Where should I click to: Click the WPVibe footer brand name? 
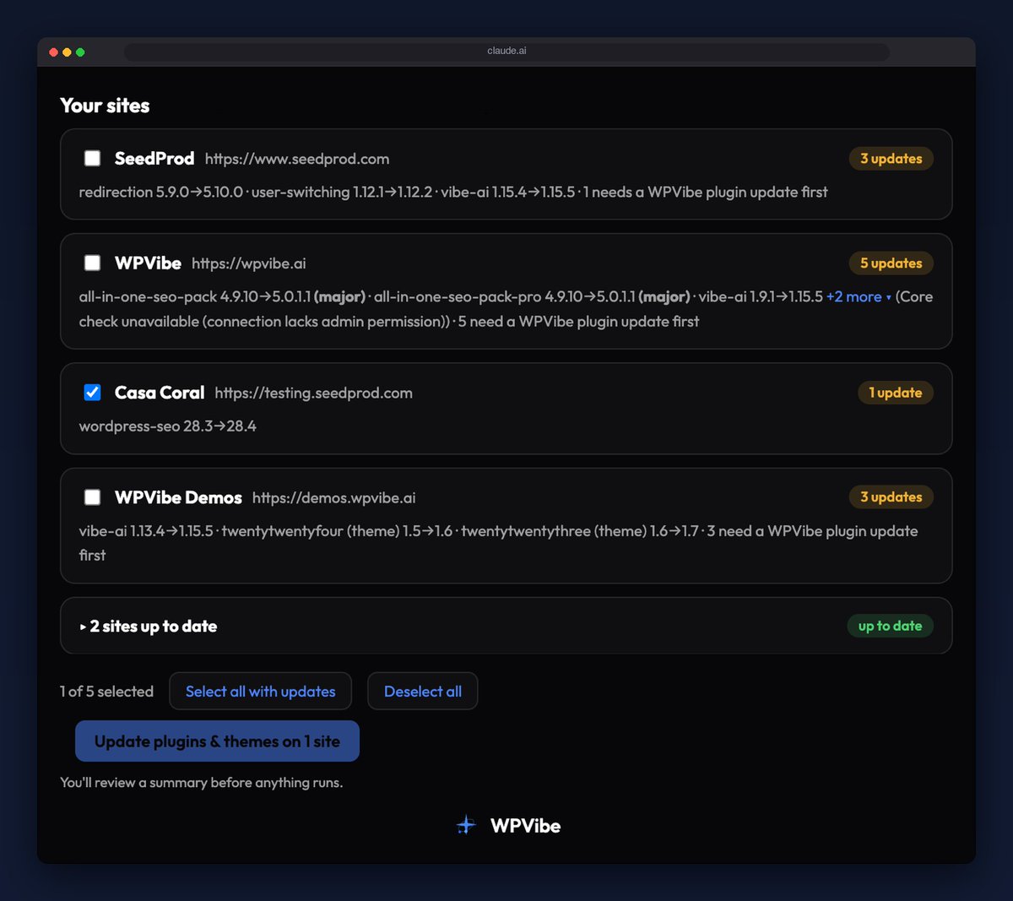526,826
